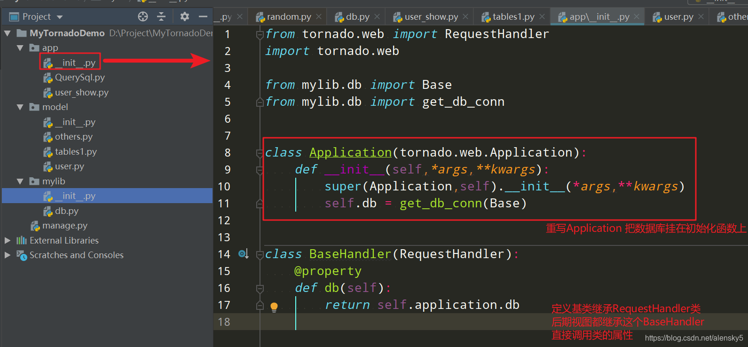Expand External Libraries node

click(7, 241)
